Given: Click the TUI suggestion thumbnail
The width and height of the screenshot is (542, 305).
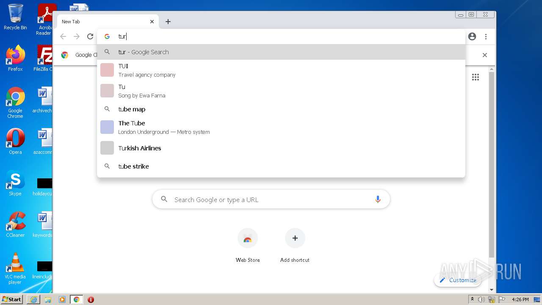Looking at the screenshot, I should point(107,70).
